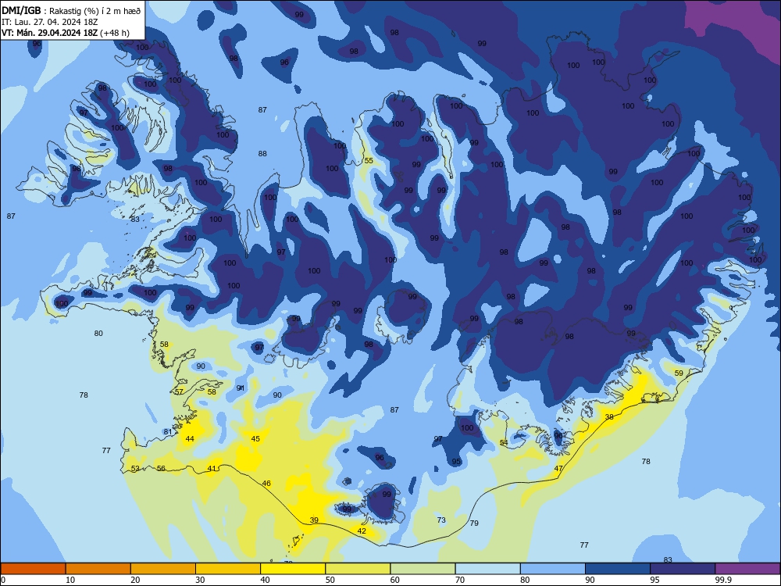781x586 pixels.
Task: Click the '50' legend scale label
Action: pyautogui.click(x=330, y=580)
